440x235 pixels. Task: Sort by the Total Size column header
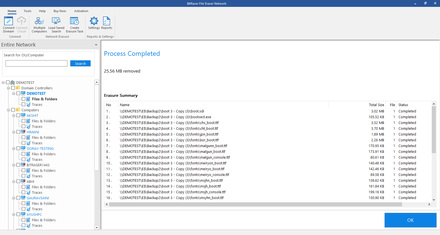(x=376, y=105)
